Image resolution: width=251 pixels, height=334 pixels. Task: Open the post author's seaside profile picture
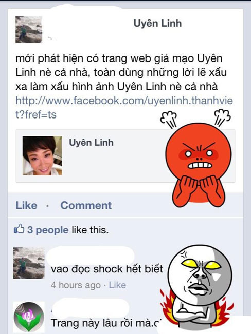pyautogui.click(x=29, y=30)
